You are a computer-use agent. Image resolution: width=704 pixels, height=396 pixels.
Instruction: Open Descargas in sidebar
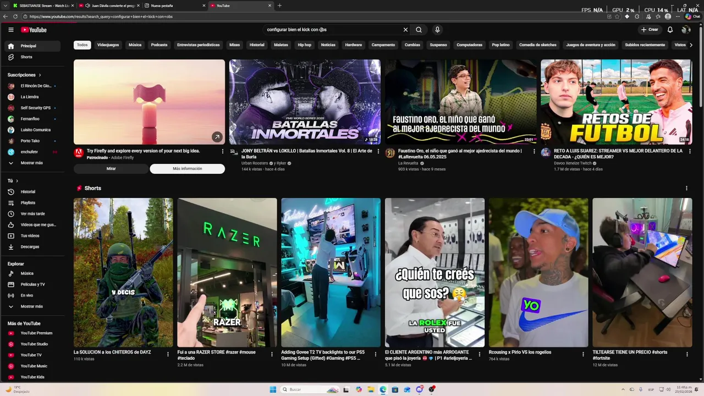point(34,247)
